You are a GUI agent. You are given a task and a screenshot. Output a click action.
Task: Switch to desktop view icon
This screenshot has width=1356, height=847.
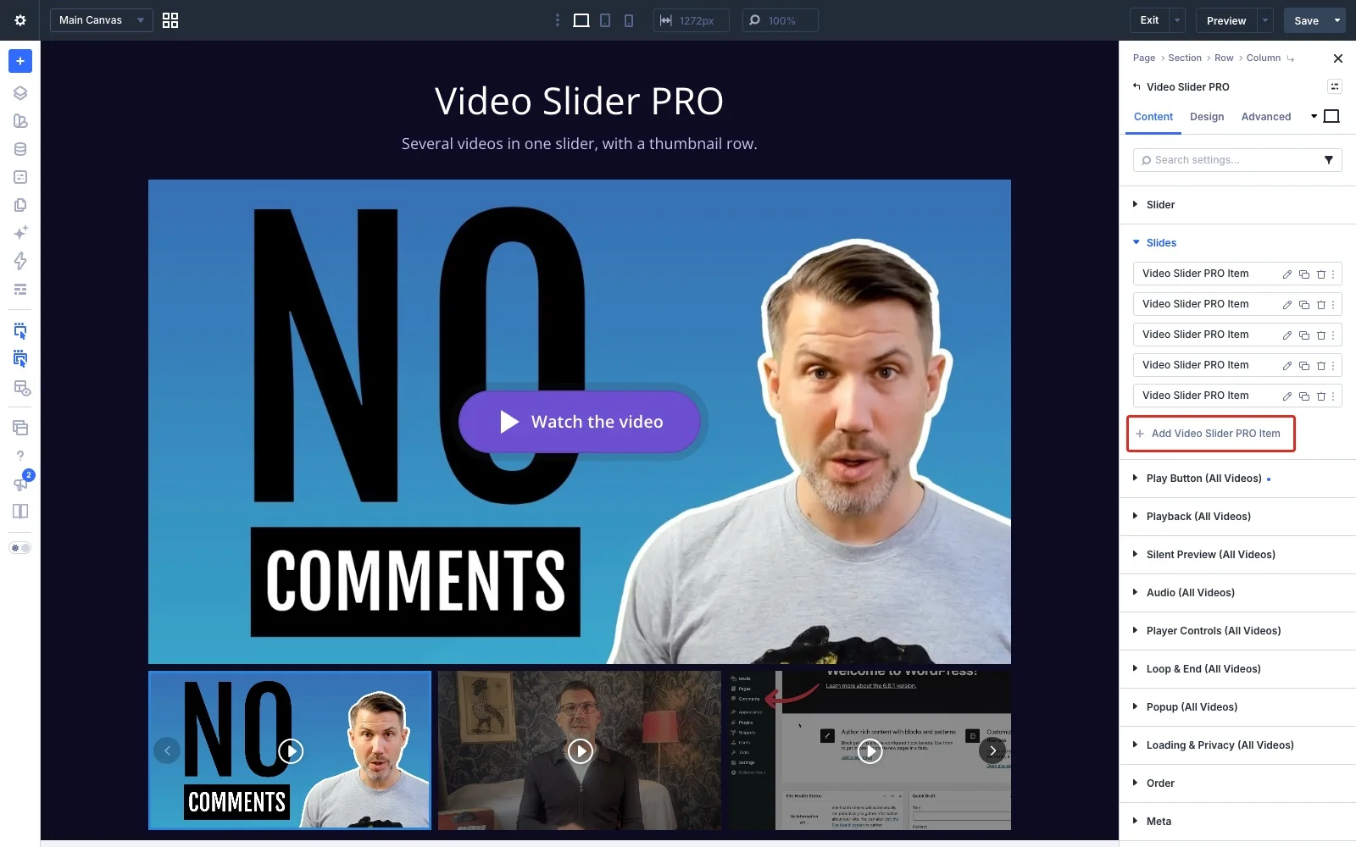click(581, 20)
